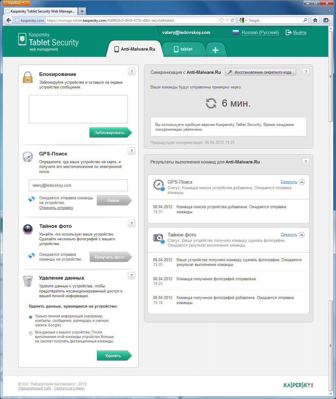
Task: Open the URL history dropdown arrow
Action: tap(227, 20)
